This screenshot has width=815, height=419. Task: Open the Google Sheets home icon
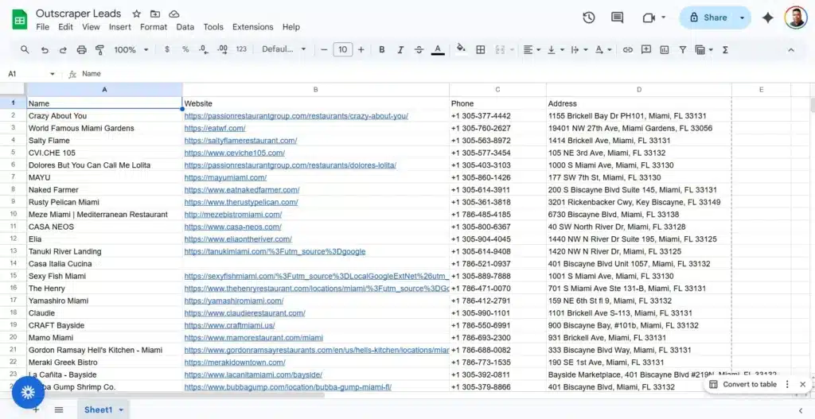click(x=19, y=20)
